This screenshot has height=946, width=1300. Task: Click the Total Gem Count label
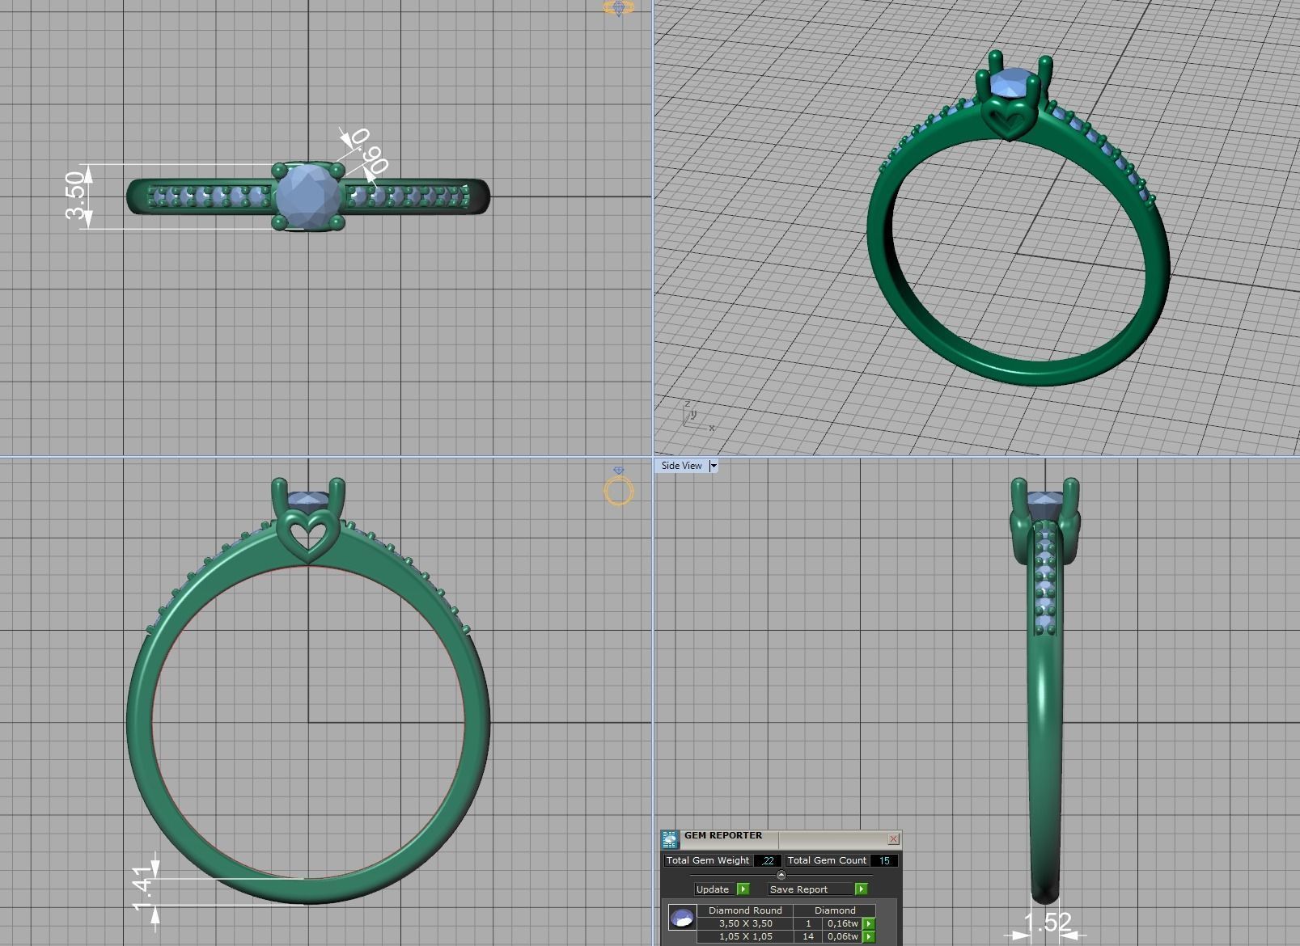click(x=827, y=860)
